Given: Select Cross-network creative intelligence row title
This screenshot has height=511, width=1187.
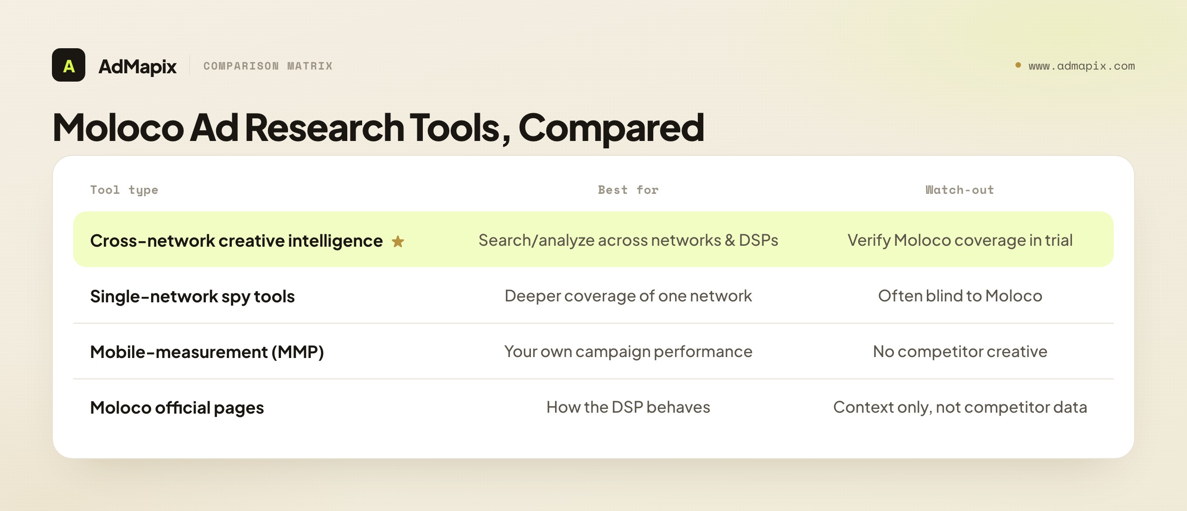Looking at the screenshot, I should (x=236, y=241).
